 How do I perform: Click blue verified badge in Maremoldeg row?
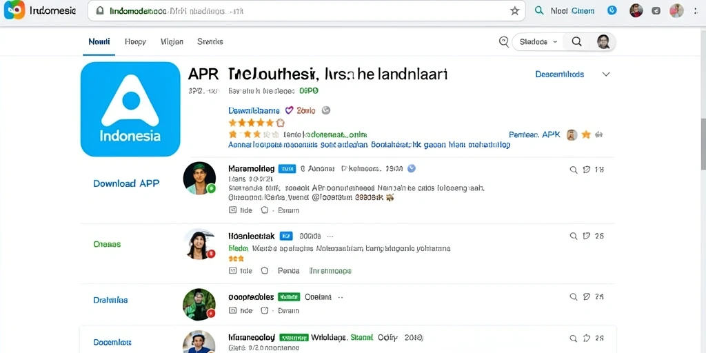coord(411,168)
